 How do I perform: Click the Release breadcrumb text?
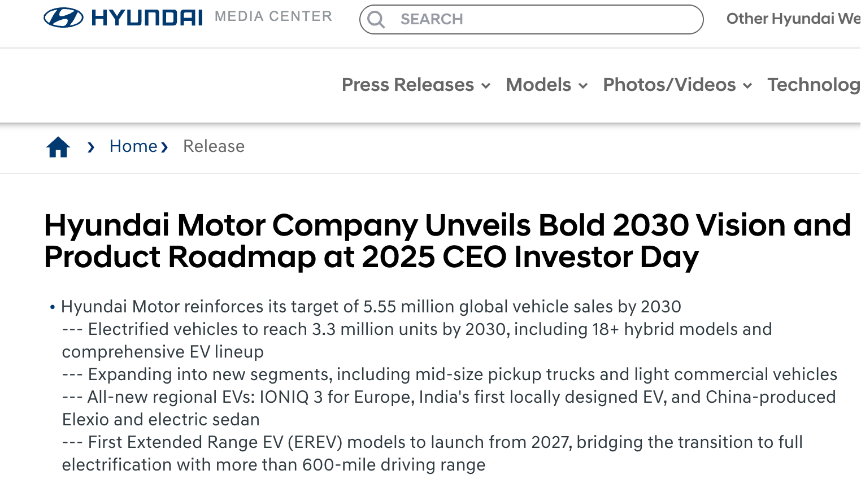(214, 146)
